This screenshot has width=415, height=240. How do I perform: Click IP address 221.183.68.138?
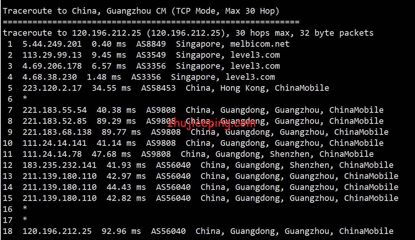(x=57, y=132)
